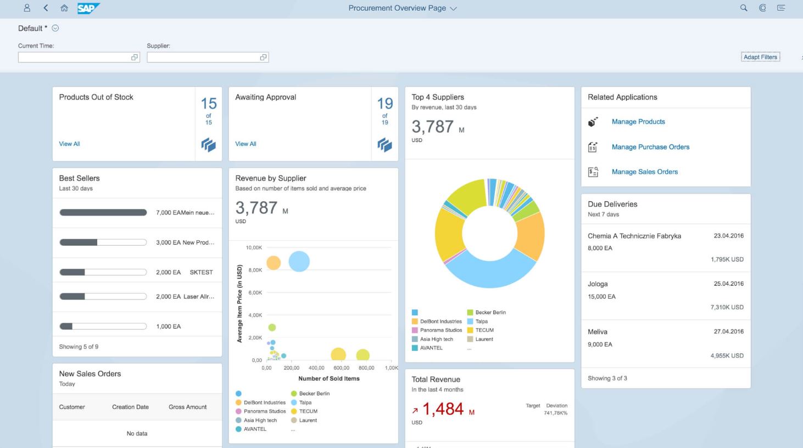Viewport: 803px width, 448px height.
Task: Open the Default variant selector dropdown
Action: coord(54,28)
